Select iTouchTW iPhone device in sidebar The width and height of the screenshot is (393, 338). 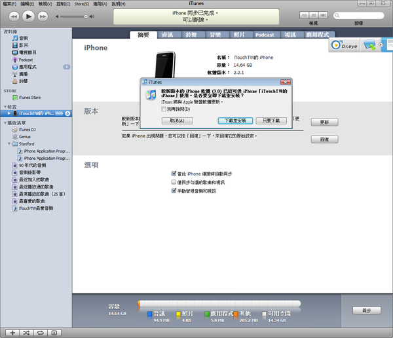(36, 113)
